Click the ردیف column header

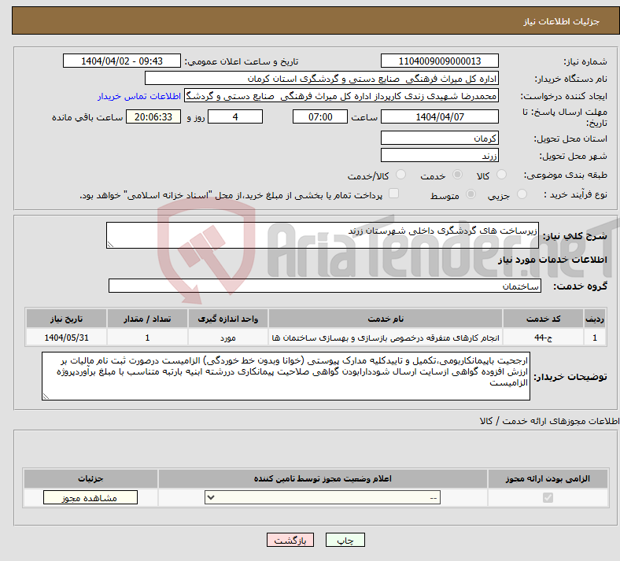pos(595,319)
